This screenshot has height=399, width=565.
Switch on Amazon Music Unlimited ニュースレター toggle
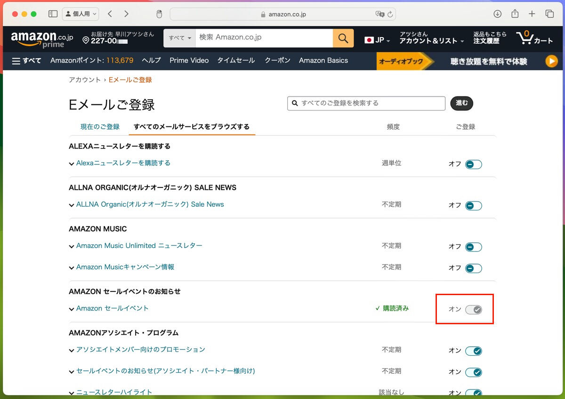click(x=474, y=247)
